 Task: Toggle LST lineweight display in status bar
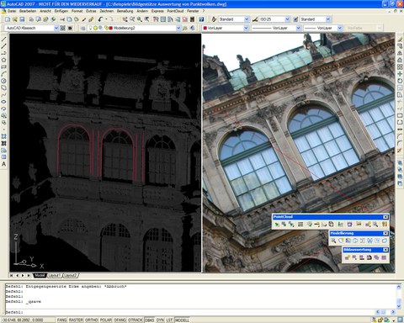169,320
